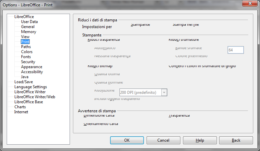Go to the Java settings entry
The width and height of the screenshot is (260, 151).
click(25, 77)
